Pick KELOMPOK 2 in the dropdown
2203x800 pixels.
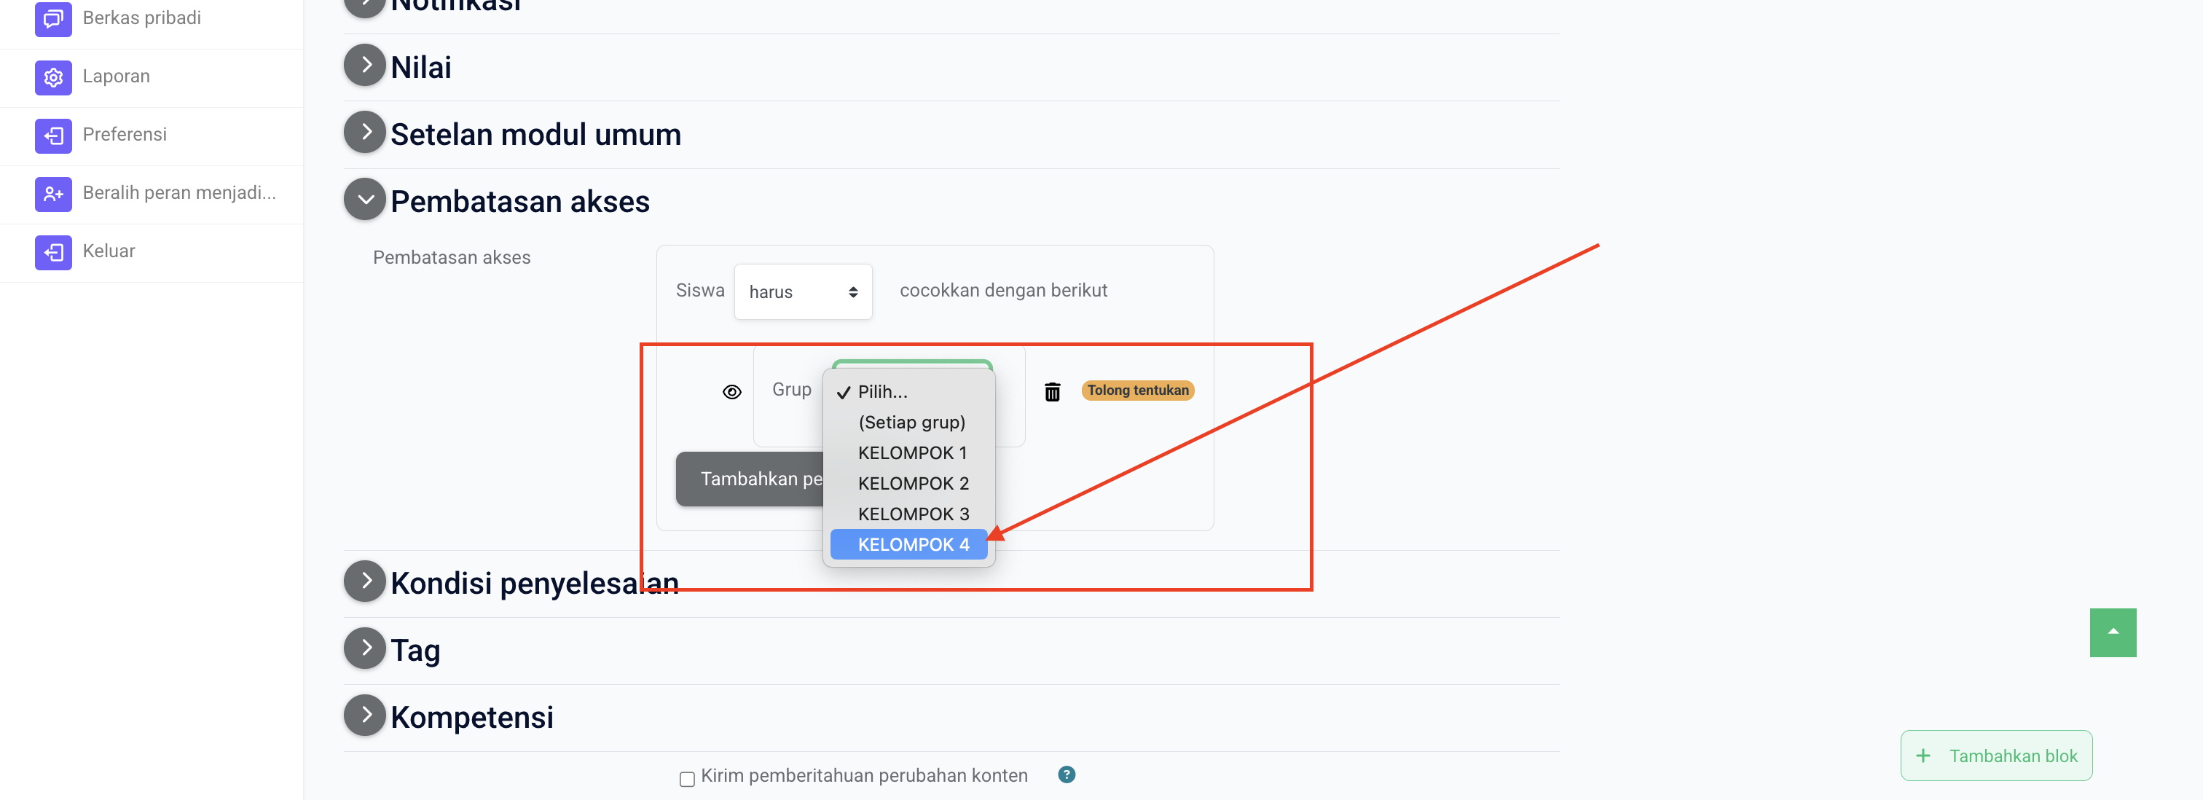[x=913, y=483]
